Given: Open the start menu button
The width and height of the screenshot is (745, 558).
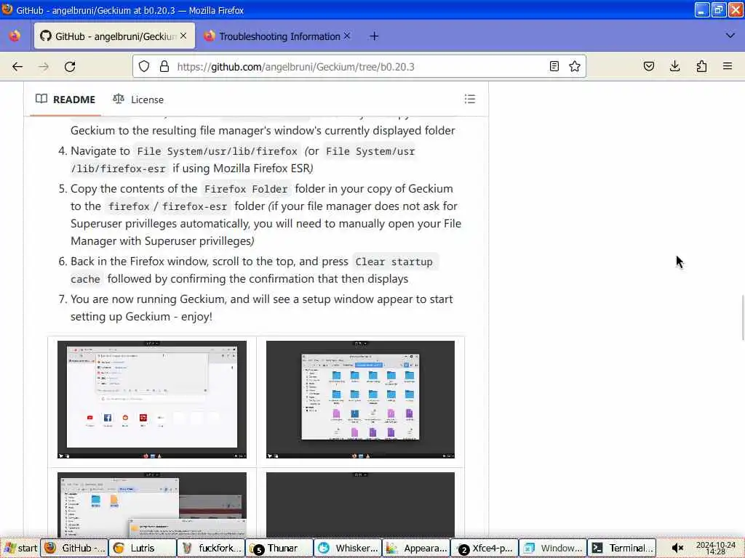Looking at the screenshot, I should tap(20, 548).
